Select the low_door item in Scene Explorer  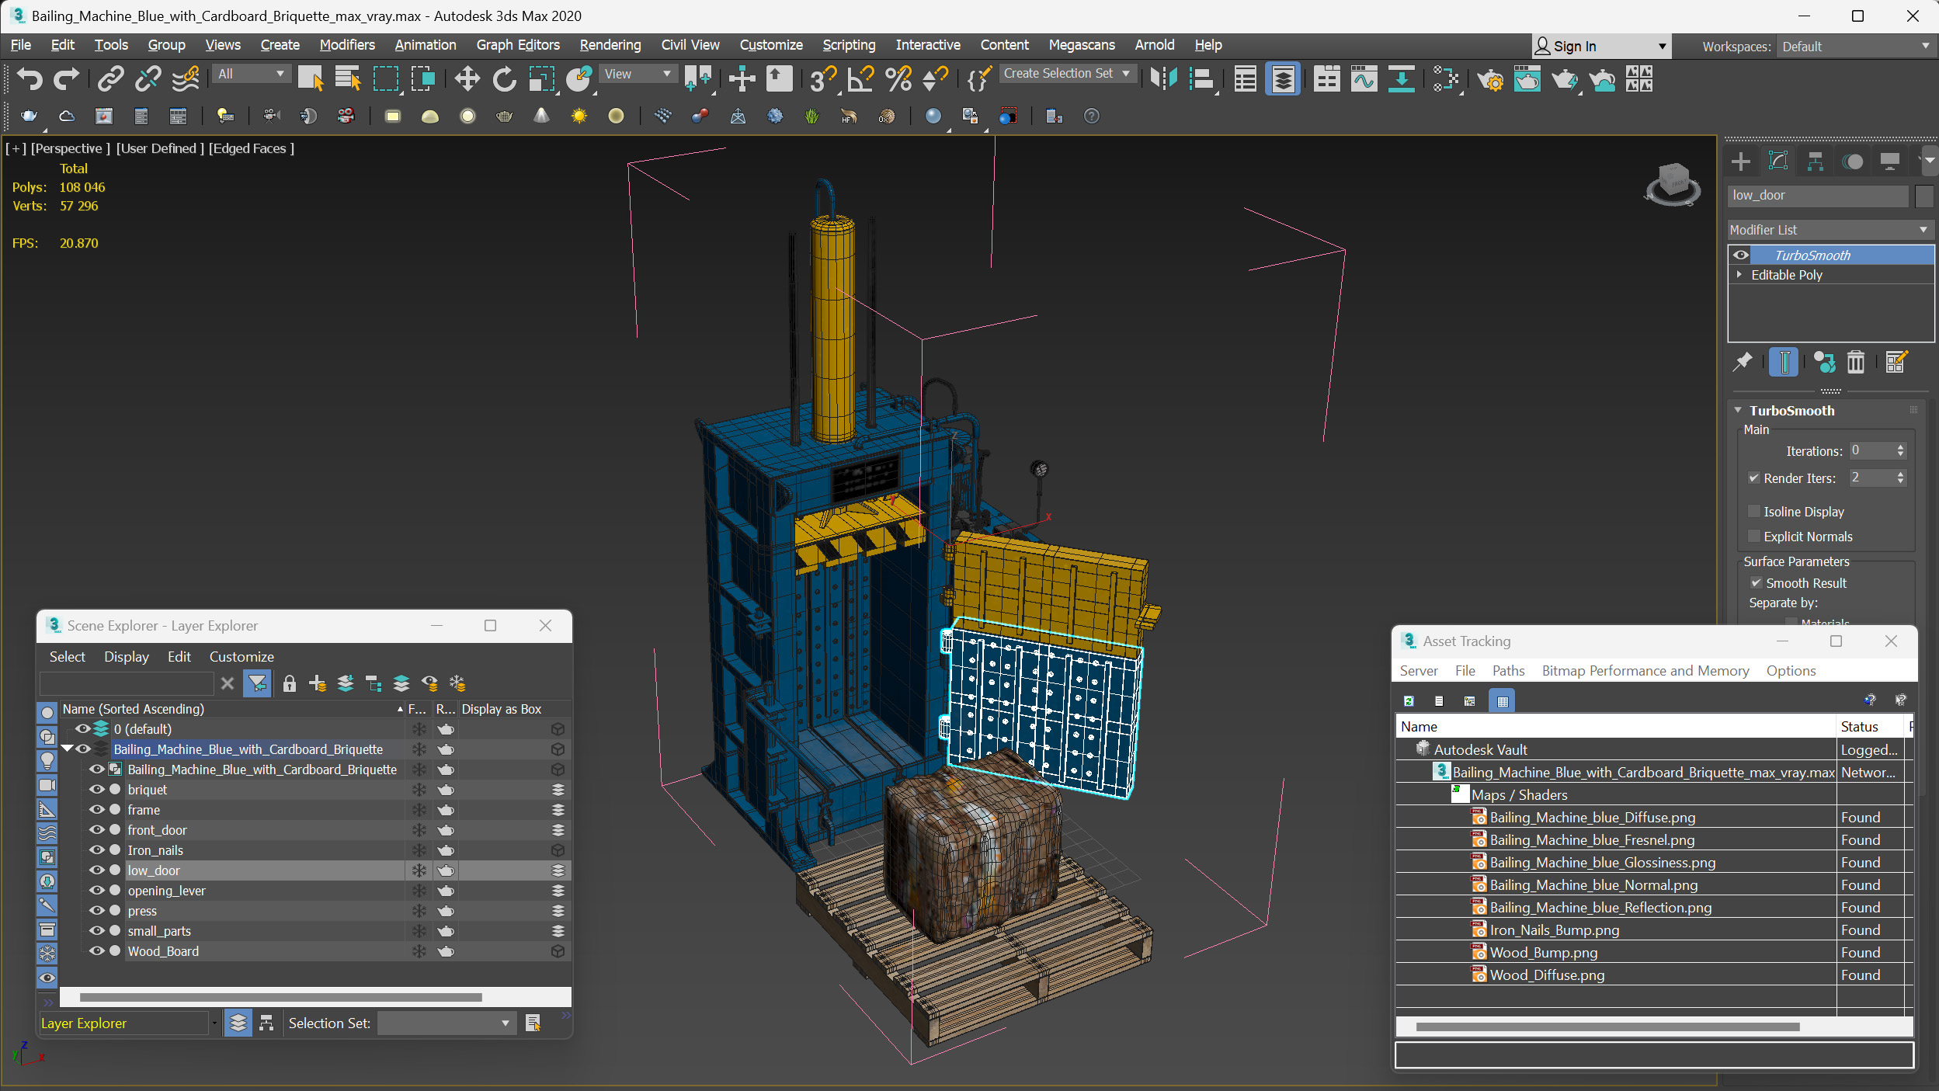[x=154, y=870]
